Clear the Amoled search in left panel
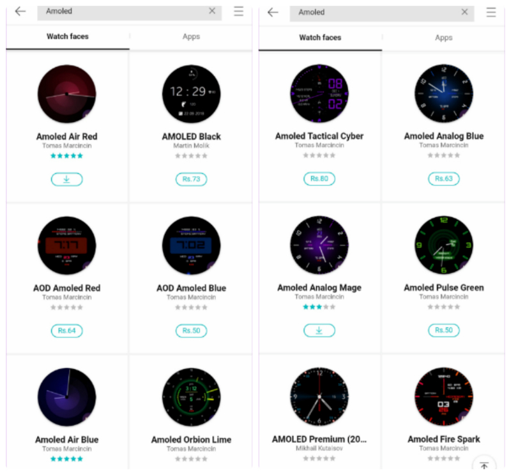511x475 pixels. click(x=212, y=11)
